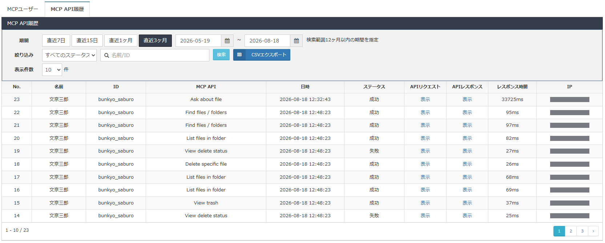Switch to the MCPユーザー tab
The image size is (605, 243).
click(23, 9)
